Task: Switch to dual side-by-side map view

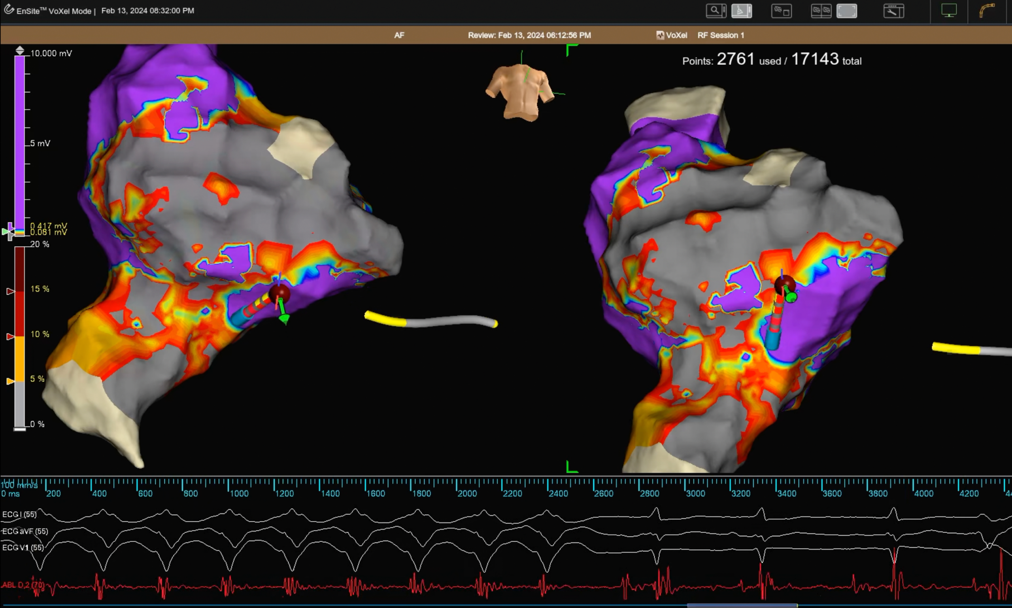Action: click(821, 11)
